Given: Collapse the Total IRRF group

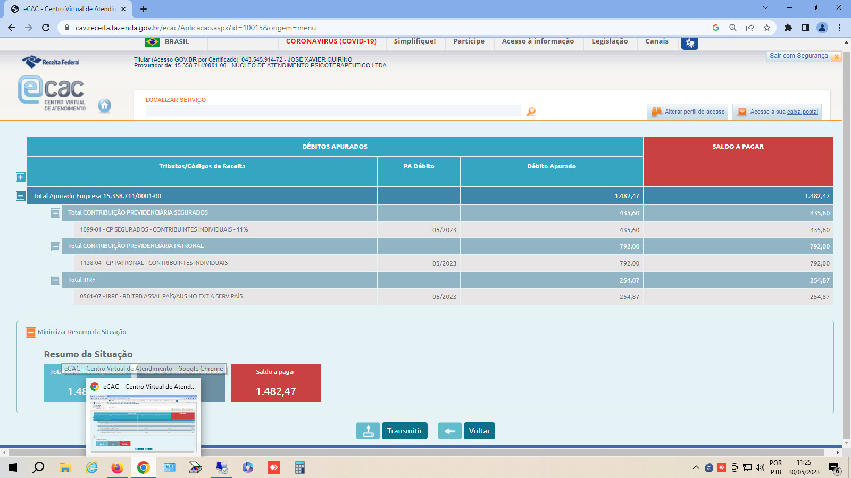Looking at the screenshot, I should click(55, 280).
